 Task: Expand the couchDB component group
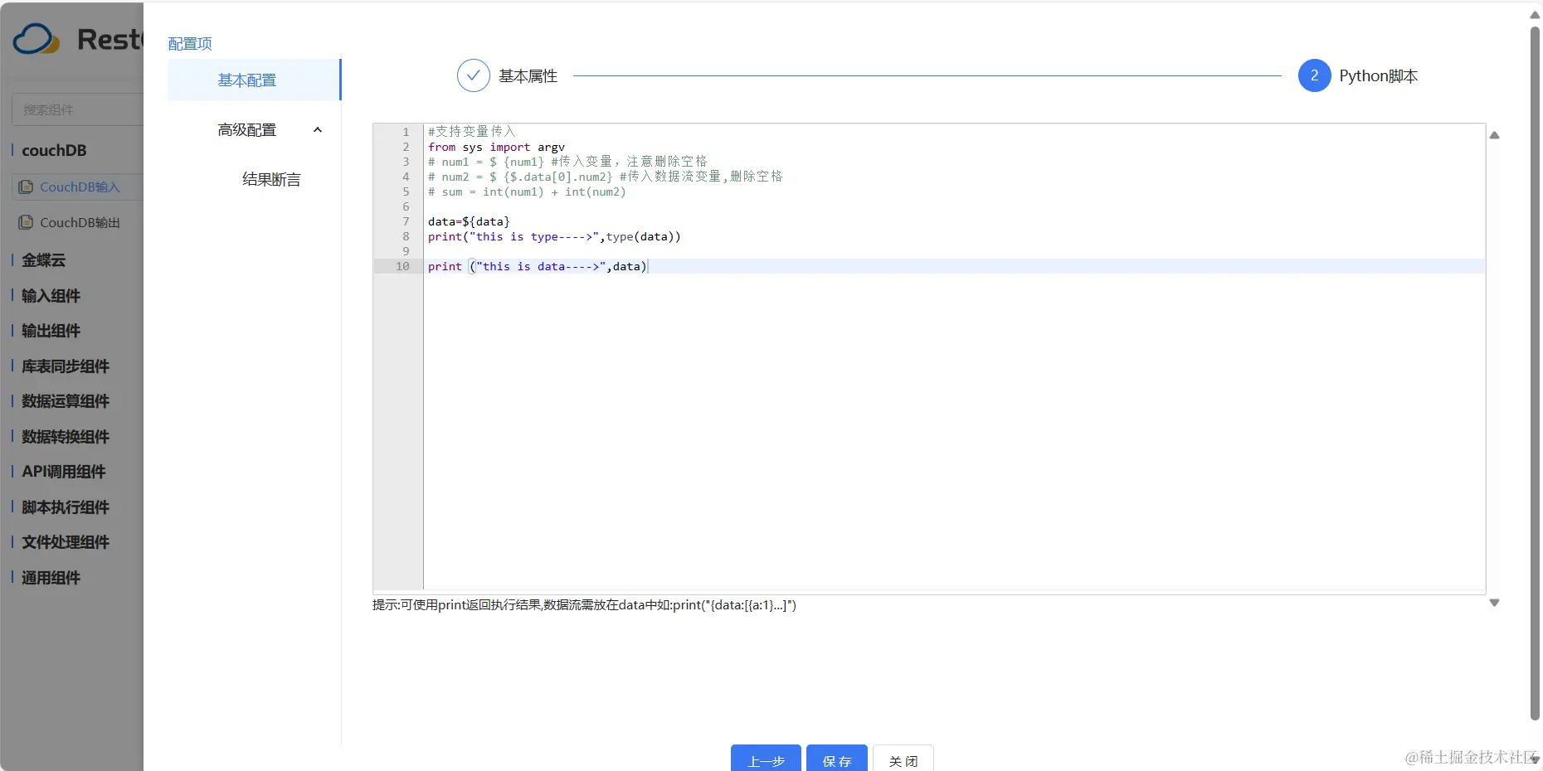point(54,150)
